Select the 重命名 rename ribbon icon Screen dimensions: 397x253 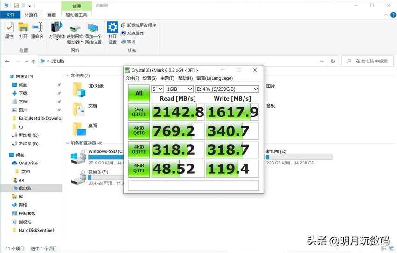37,30
